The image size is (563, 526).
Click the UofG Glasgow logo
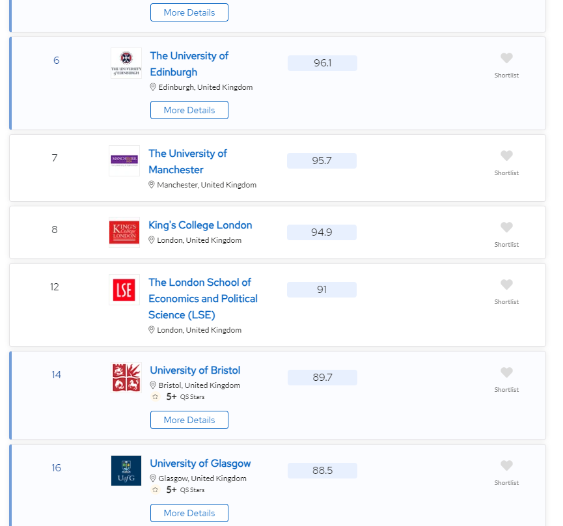(126, 471)
